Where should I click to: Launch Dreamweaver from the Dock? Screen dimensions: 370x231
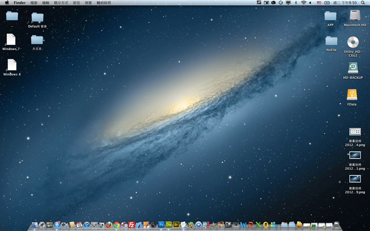point(169,225)
